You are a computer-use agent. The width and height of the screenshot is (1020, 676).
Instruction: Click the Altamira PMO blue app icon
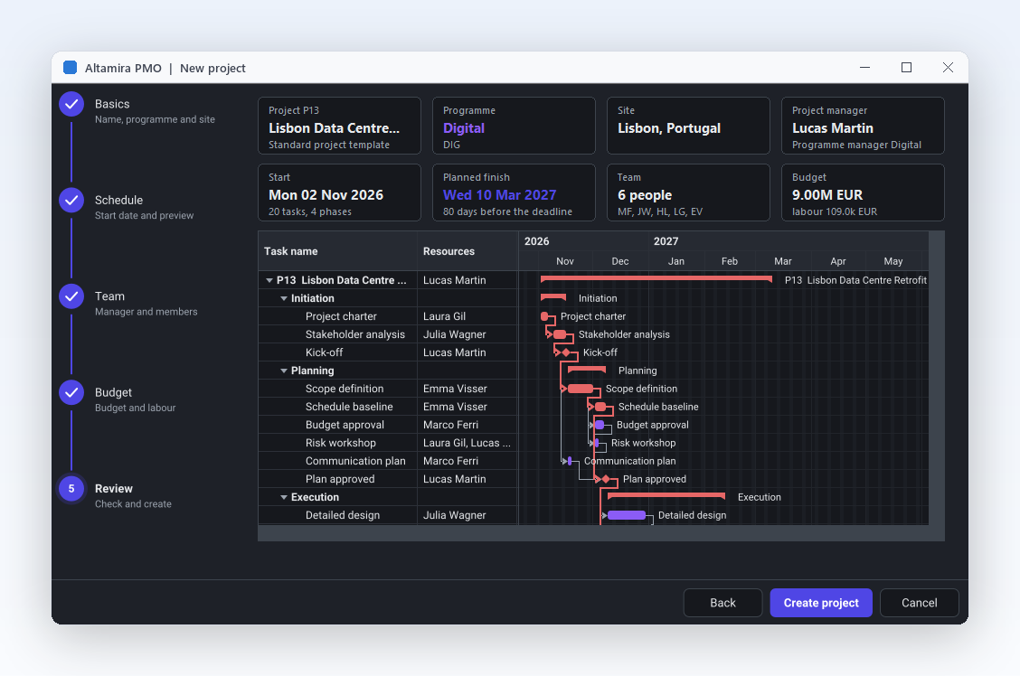click(71, 68)
